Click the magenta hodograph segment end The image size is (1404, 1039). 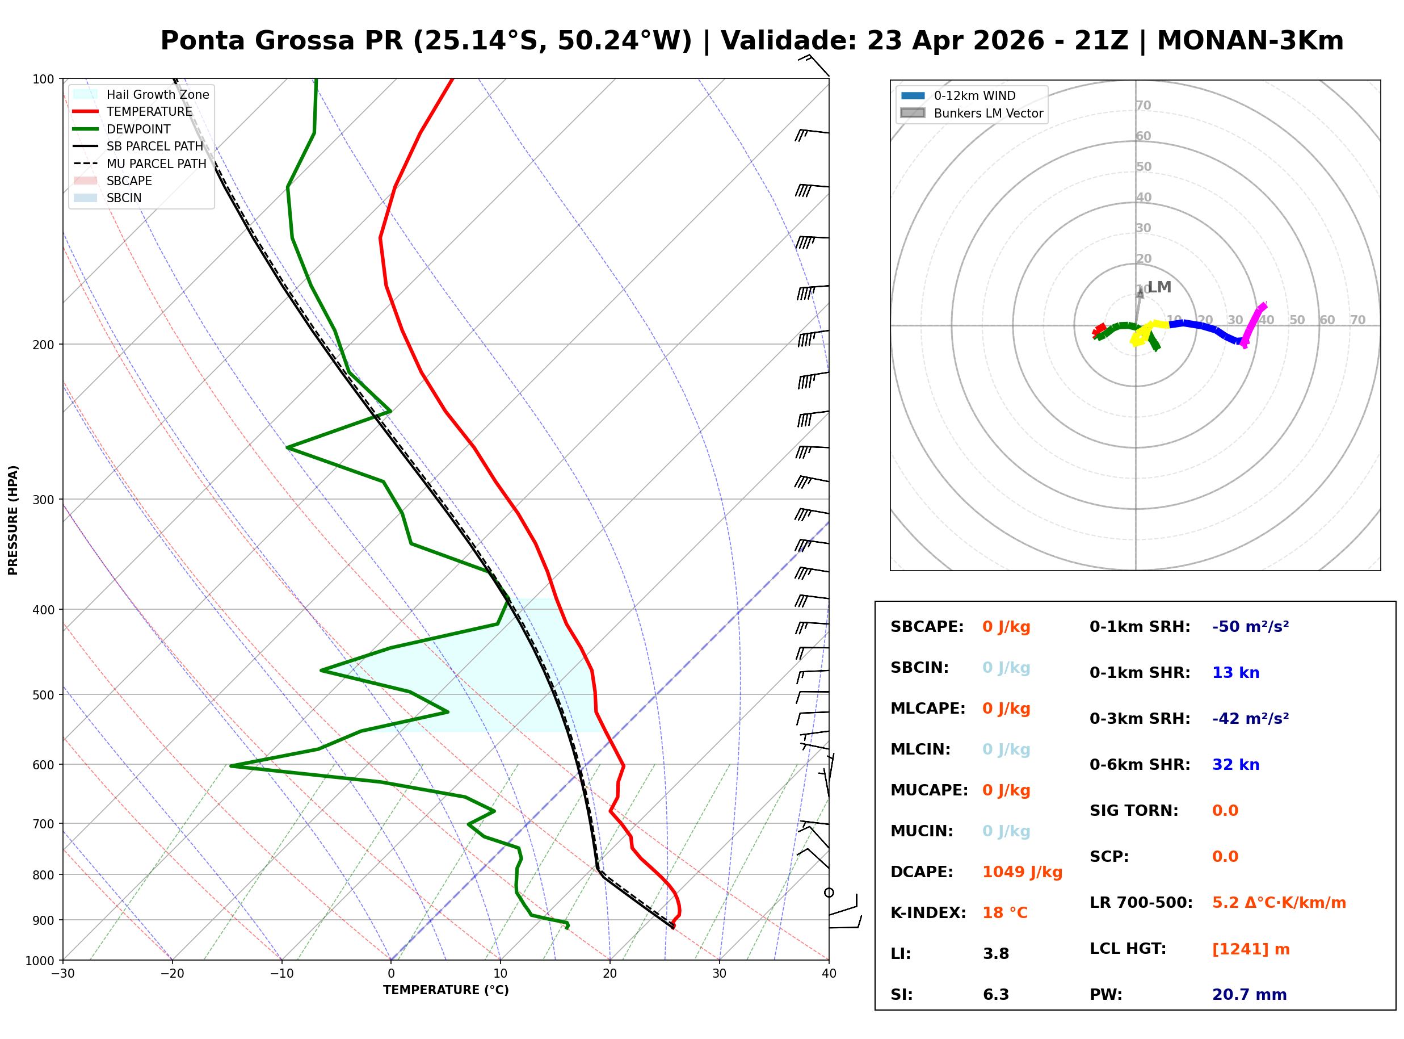point(1264,305)
